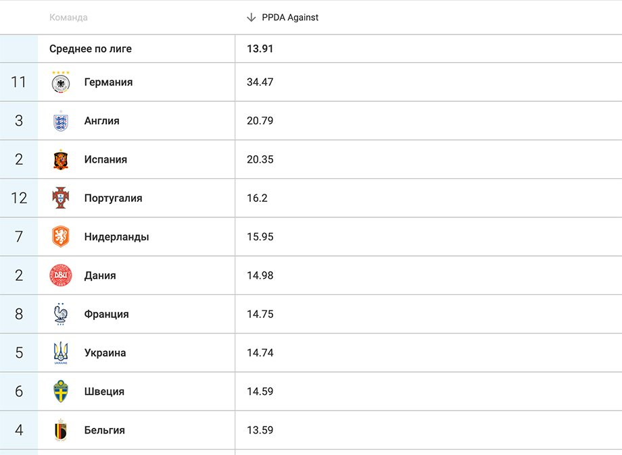The width and height of the screenshot is (622, 455).
Task: Click the England three lions crest
Action: coord(61,121)
